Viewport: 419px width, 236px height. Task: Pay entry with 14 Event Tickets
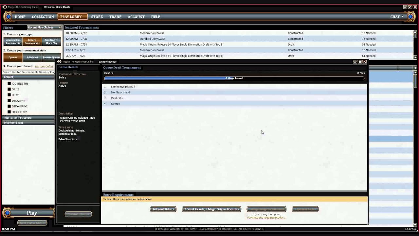coord(163,209)
